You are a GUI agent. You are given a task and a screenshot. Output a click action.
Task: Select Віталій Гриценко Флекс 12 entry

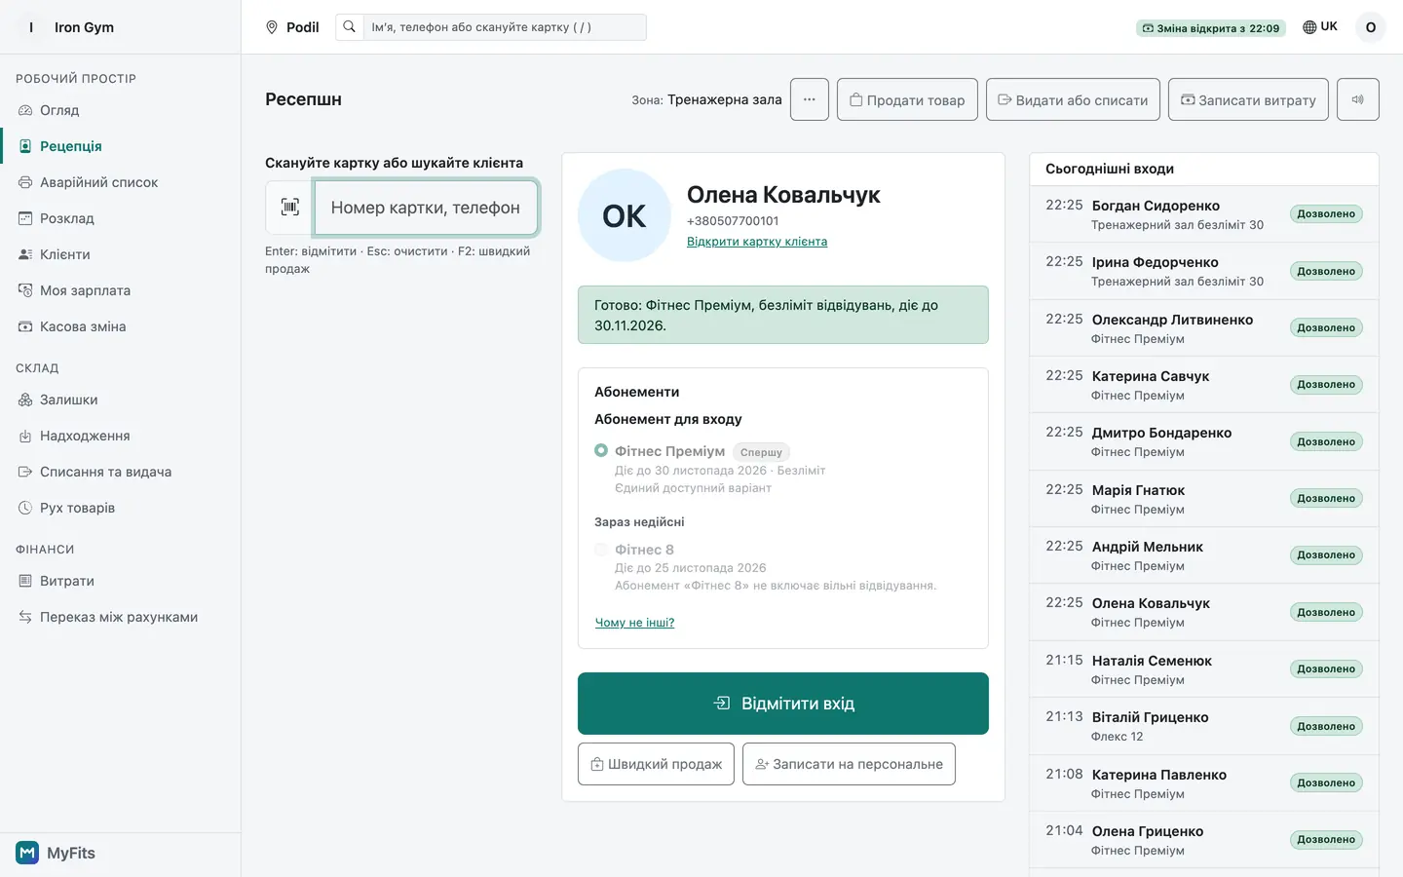(x=1204, y=726)
